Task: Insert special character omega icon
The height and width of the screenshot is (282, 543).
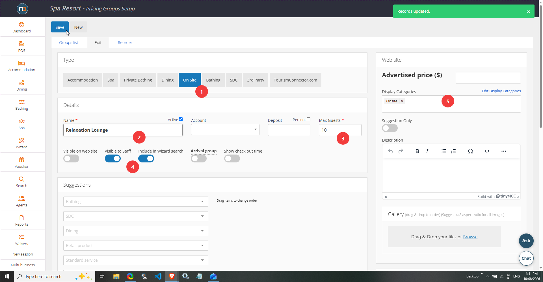Action: (470, 151)
